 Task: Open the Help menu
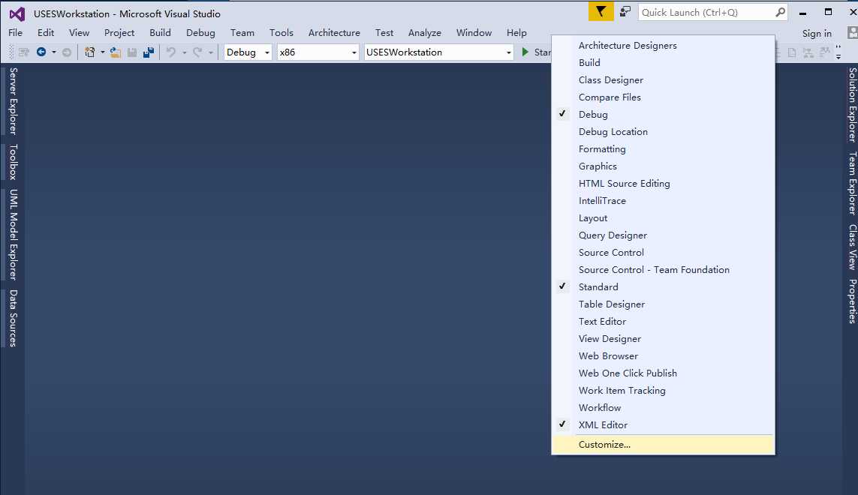516,33
